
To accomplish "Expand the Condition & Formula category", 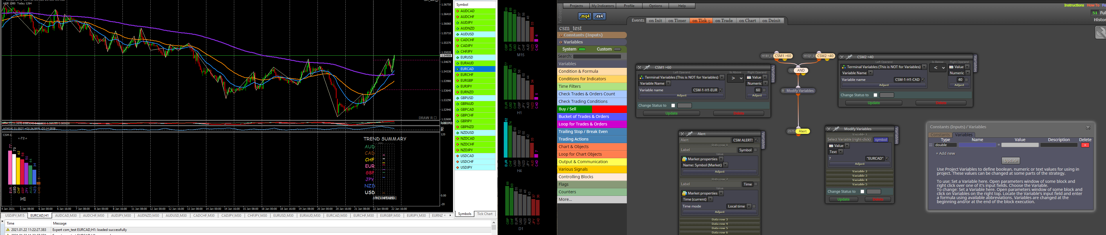I will click(x=592, y=72).
